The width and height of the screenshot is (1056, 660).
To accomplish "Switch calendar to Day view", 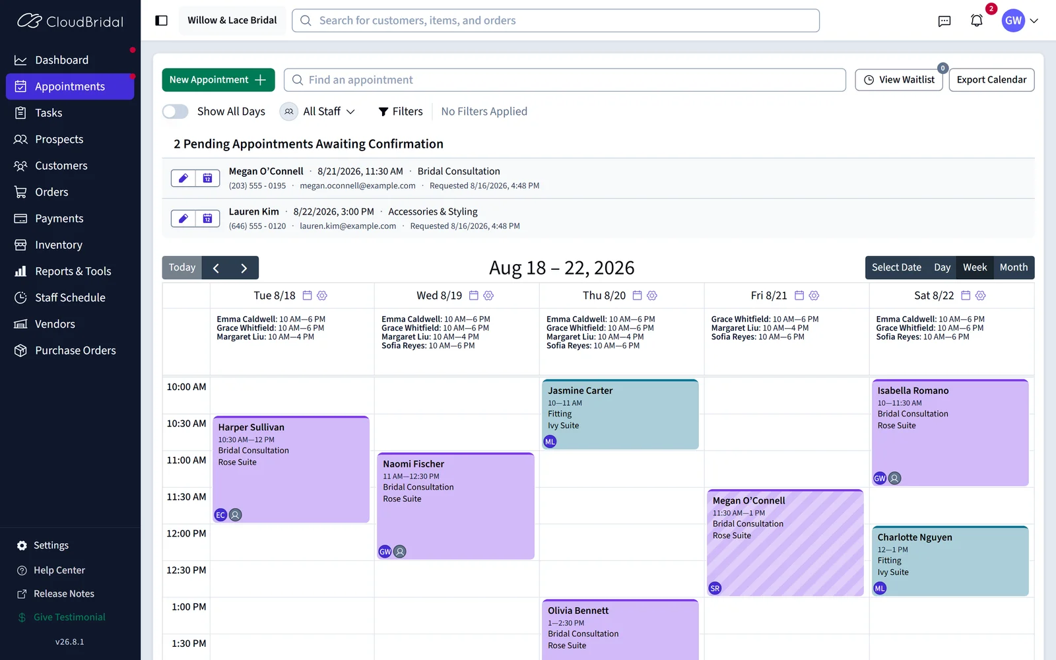I will click(x=942, y=268).
